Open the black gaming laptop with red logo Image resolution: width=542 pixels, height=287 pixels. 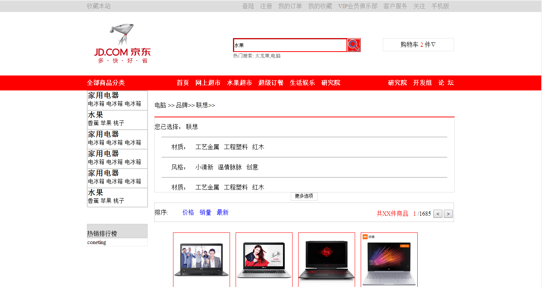[x=327, y=259]
